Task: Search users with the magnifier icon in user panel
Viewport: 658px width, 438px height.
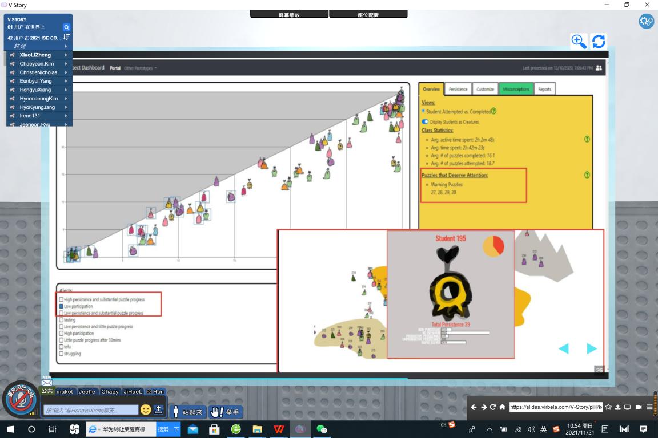Action: pos(66,27)
